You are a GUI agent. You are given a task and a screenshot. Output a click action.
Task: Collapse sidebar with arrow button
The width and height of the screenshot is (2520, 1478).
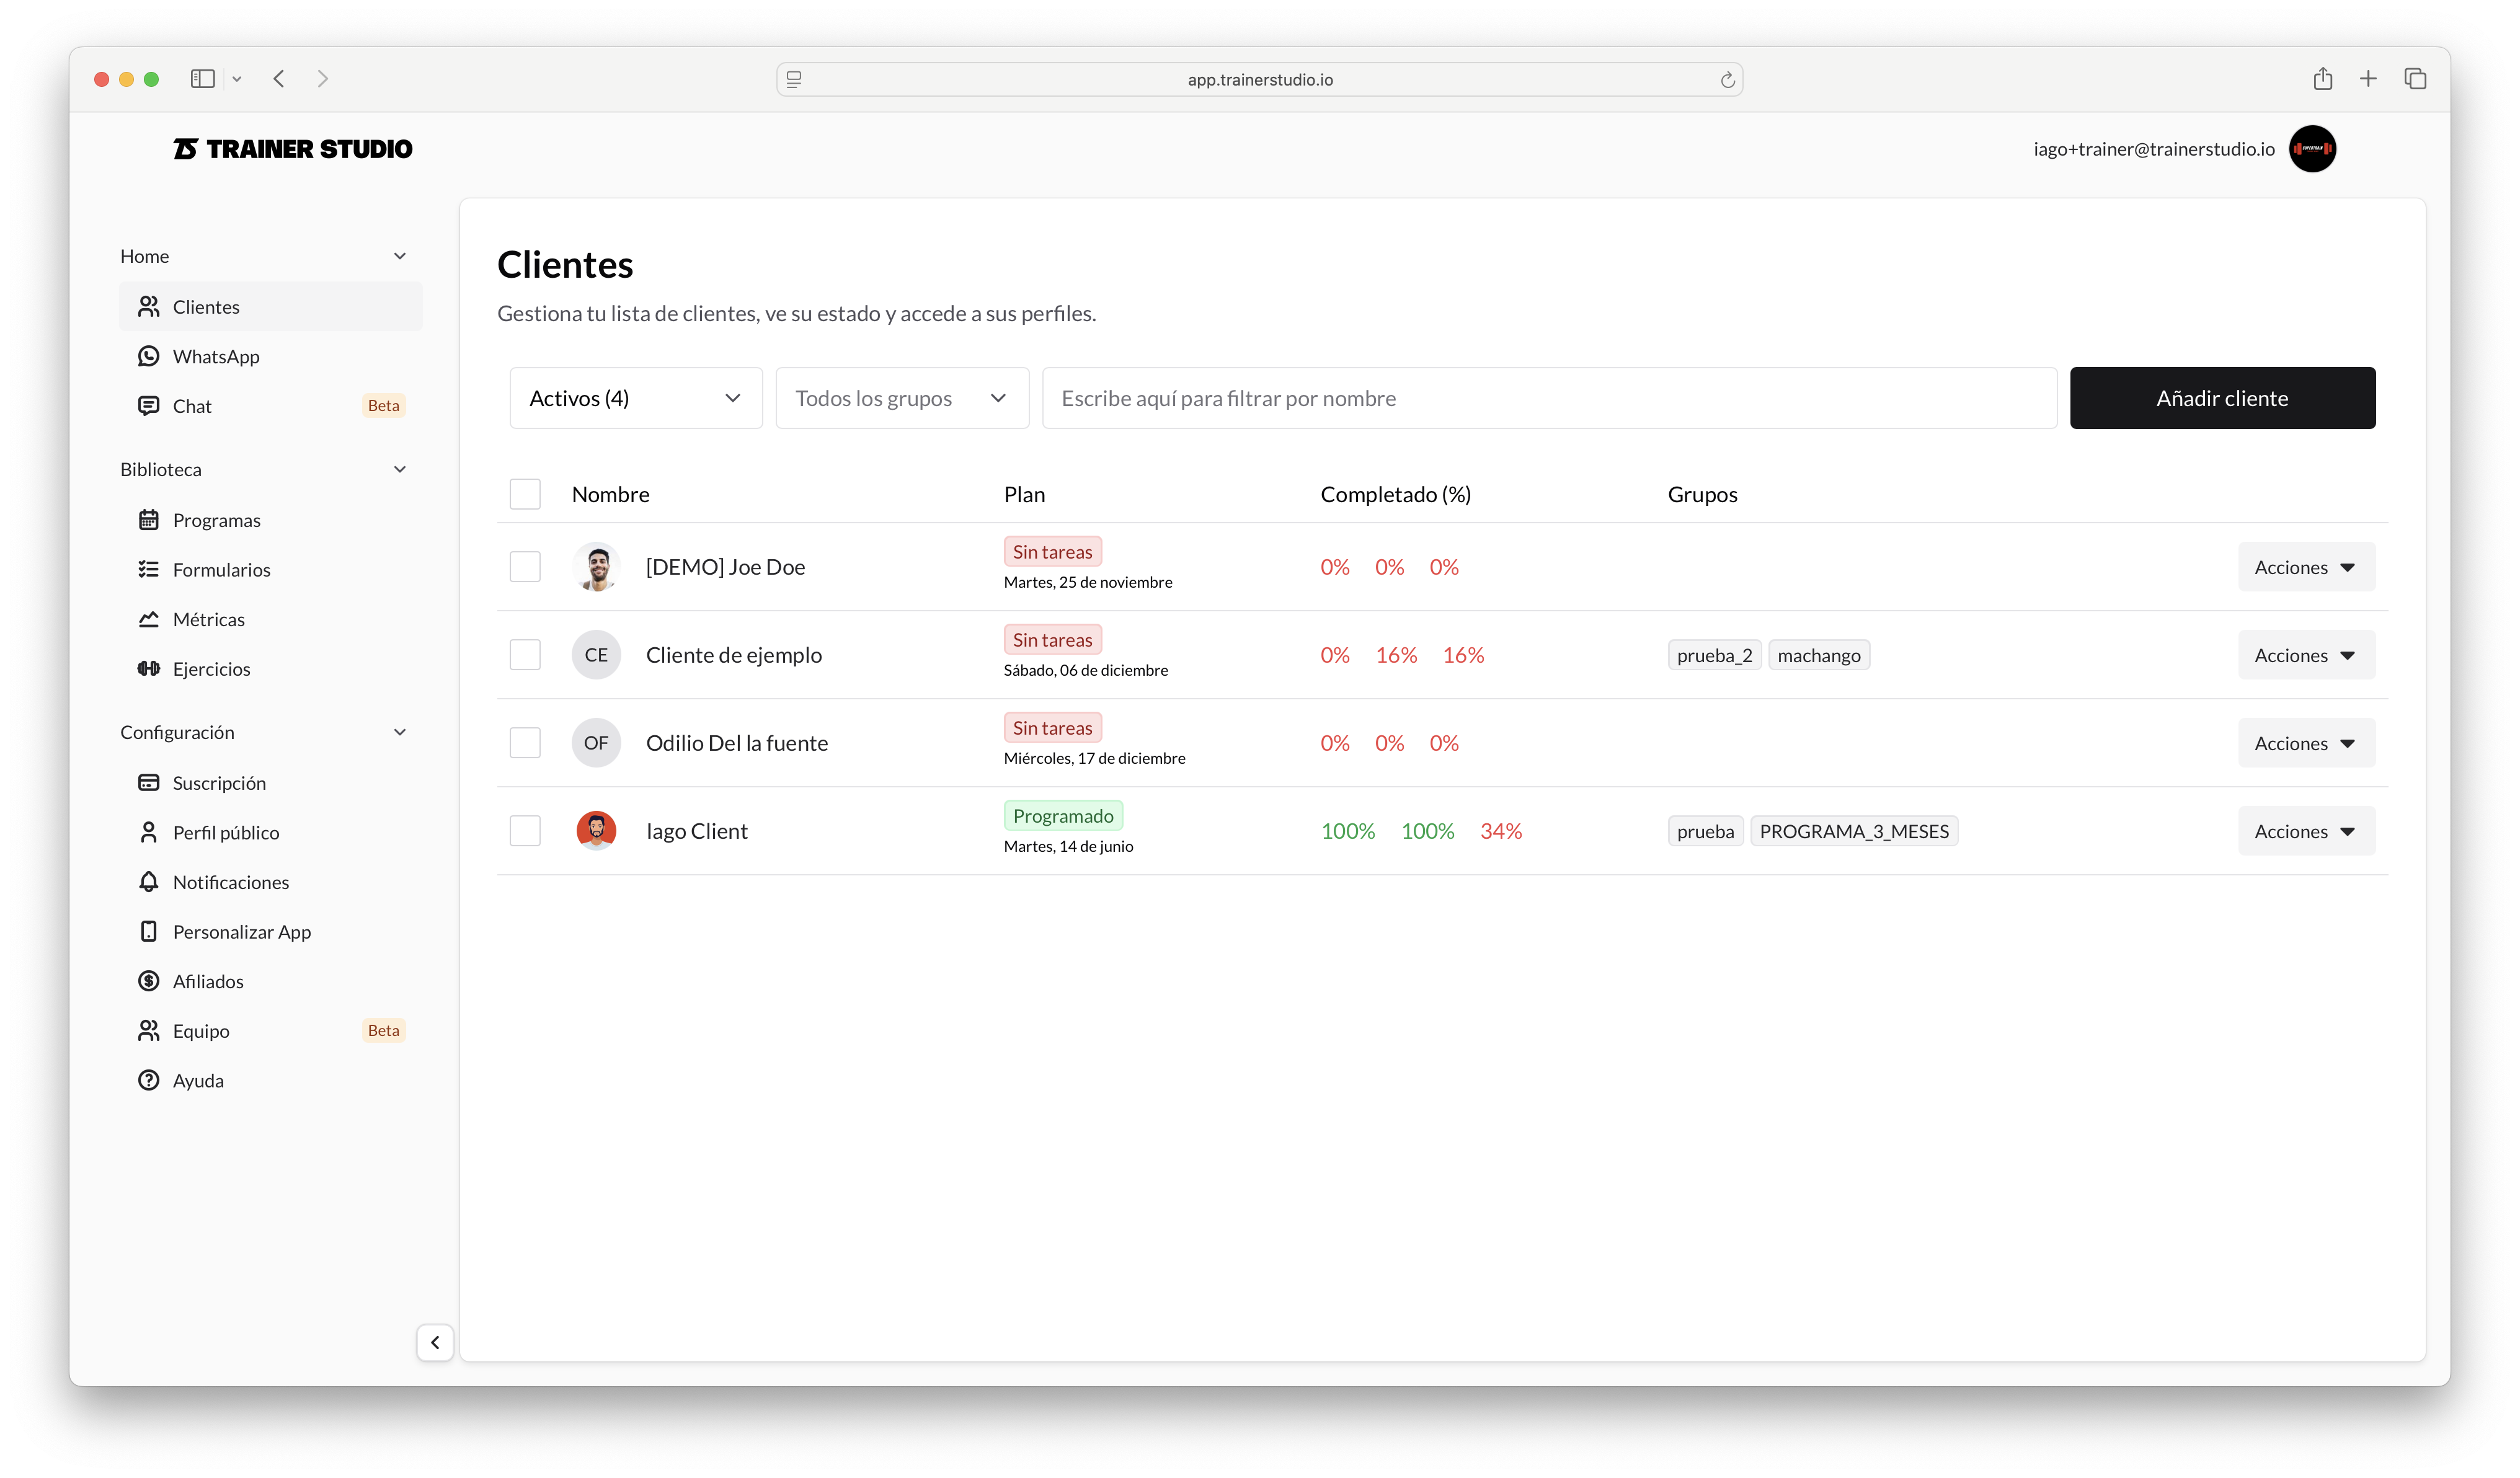pyautogui.click(x=435, y=1342)
